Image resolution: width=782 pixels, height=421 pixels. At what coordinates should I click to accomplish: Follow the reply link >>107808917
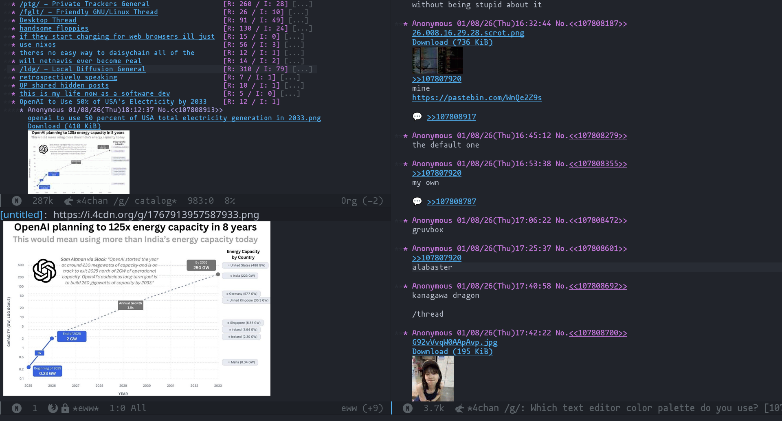pyautogui.click(x=451, y=117)
